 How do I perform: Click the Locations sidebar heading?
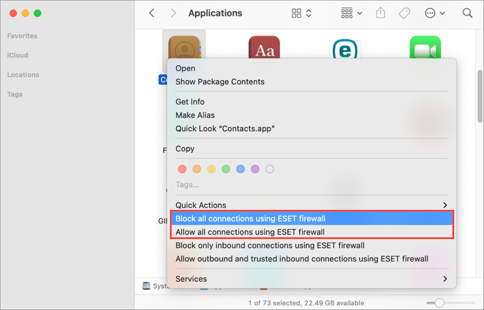(x=23, y=75)
